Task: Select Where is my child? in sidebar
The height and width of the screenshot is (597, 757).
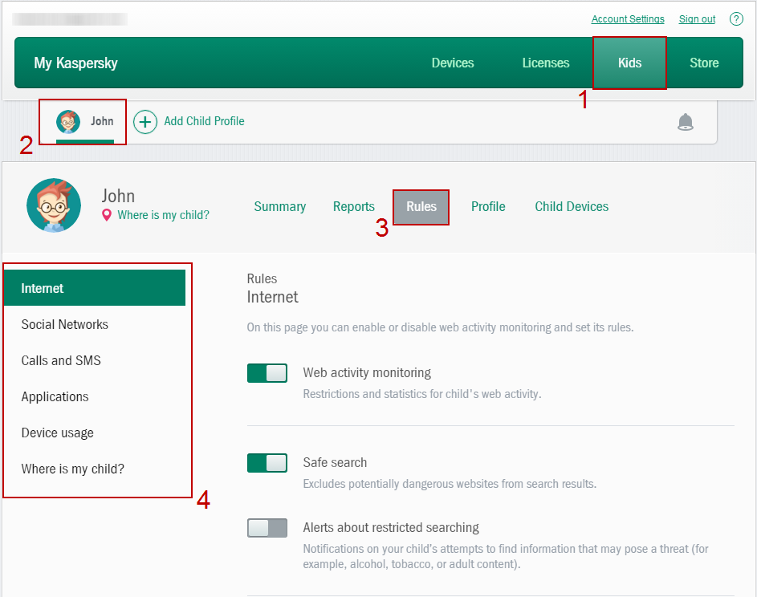Action: pyautogui.click(x=72, y=469)
